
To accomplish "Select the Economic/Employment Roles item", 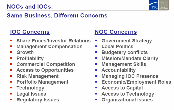I will (x=136, y=82).
